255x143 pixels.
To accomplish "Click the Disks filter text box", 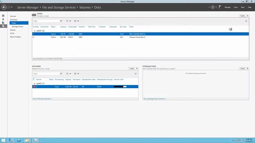I will [x=46, y=21].
